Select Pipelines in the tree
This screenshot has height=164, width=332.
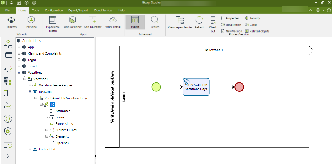point(62,143)
